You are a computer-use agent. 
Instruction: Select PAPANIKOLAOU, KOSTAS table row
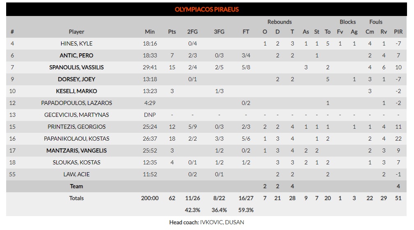(207, 139)
